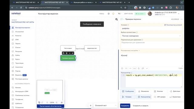The height and width of the screenshot is (109, 194).
Task: Open the AI ассистент sidebar item
Action: [19, 31]
